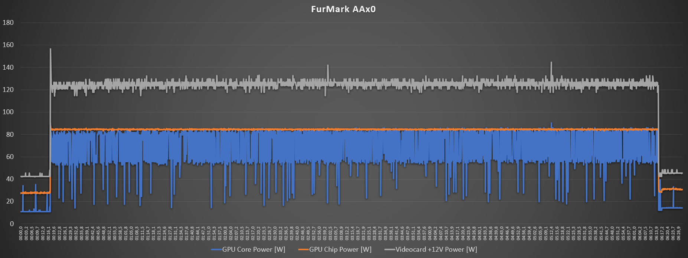Click the 00:00,0 time axis label
Screen dimensions: 688x258
(21, 234)
